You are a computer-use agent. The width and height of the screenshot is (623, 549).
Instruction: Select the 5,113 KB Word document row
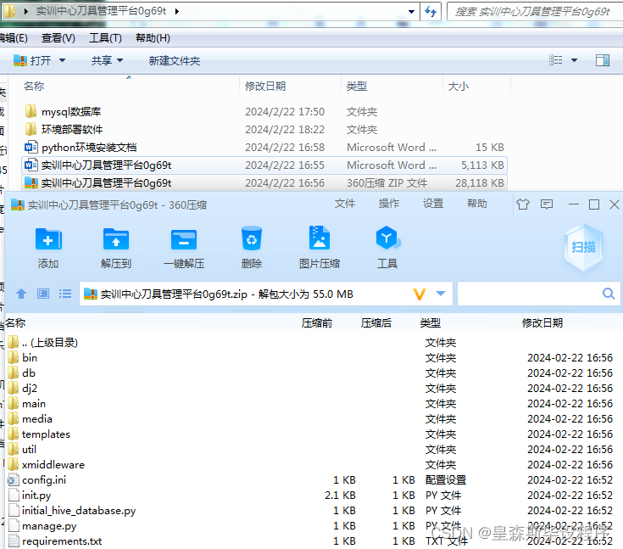click(x=264, y=165)
